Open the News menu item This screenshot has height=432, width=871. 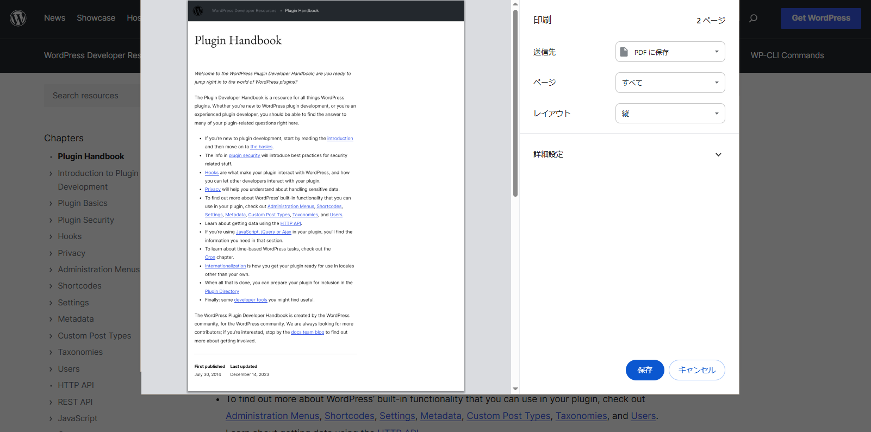click(54, 18)
